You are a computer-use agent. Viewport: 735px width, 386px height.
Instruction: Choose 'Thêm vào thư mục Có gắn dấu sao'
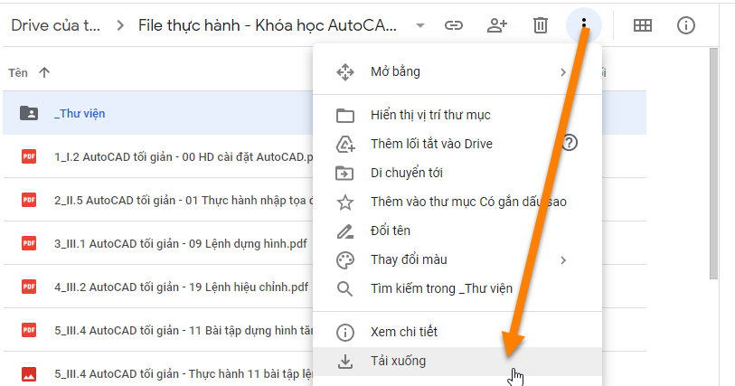pyautogui.click(x=457, y=202)
